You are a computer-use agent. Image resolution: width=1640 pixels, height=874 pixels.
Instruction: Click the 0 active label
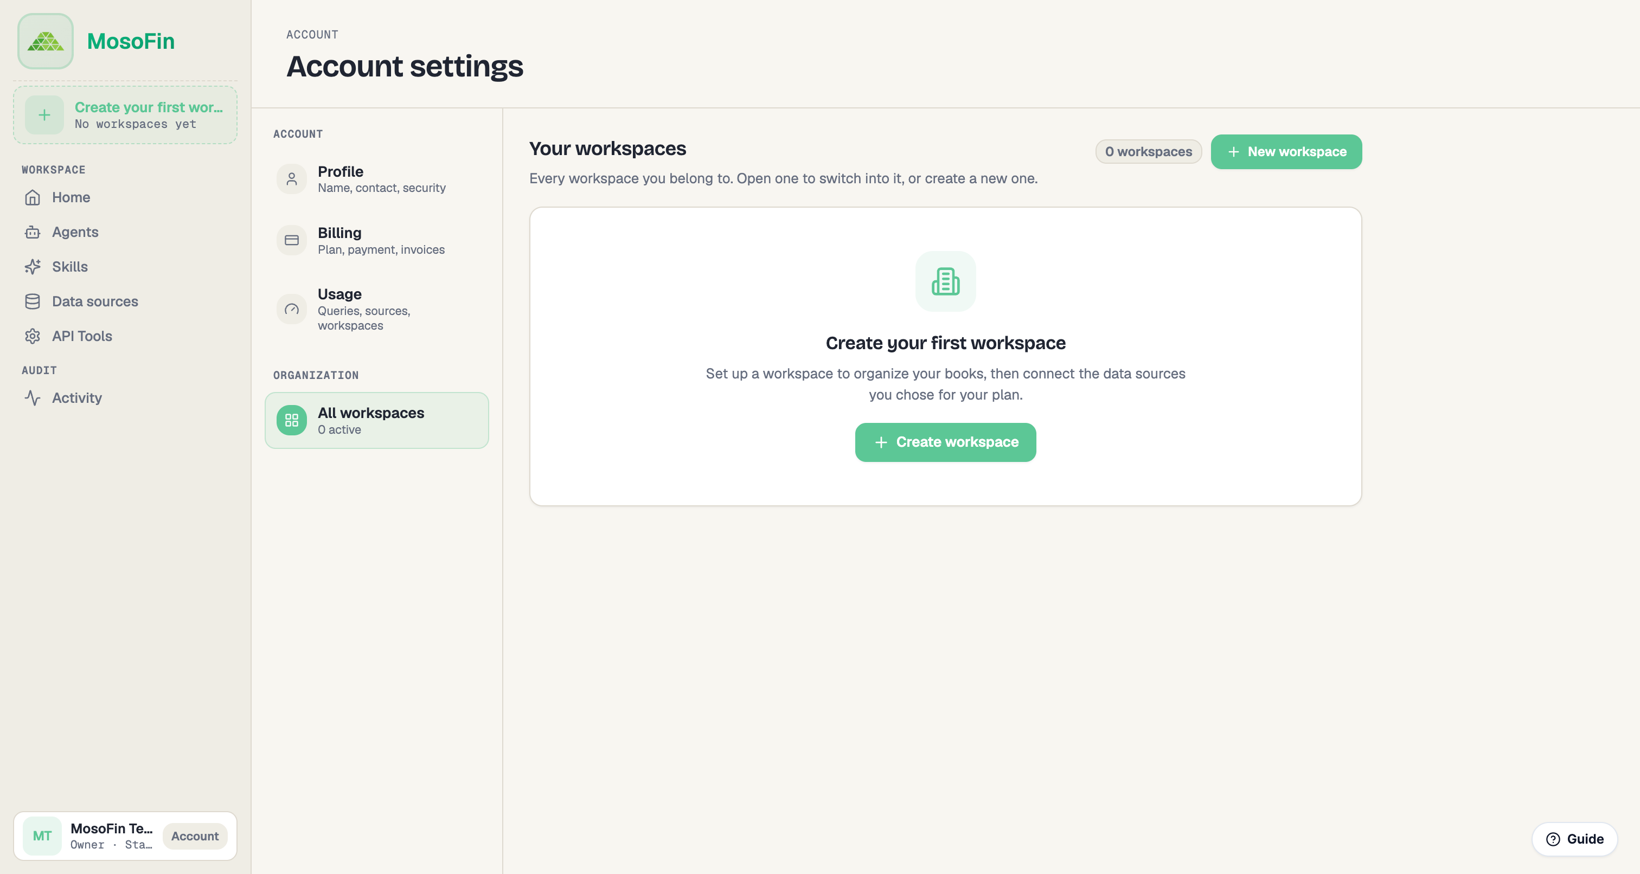339,429
